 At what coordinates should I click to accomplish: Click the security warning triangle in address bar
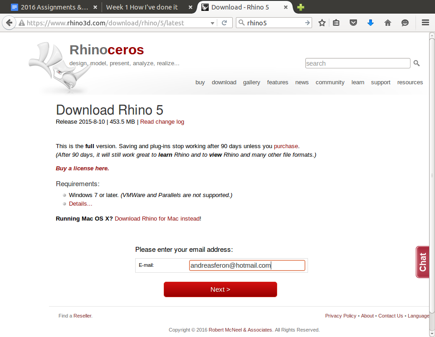22,23
